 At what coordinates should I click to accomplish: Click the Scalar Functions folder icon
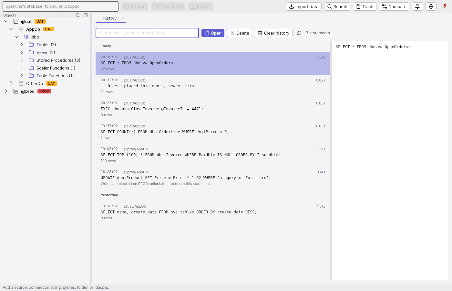31,68
